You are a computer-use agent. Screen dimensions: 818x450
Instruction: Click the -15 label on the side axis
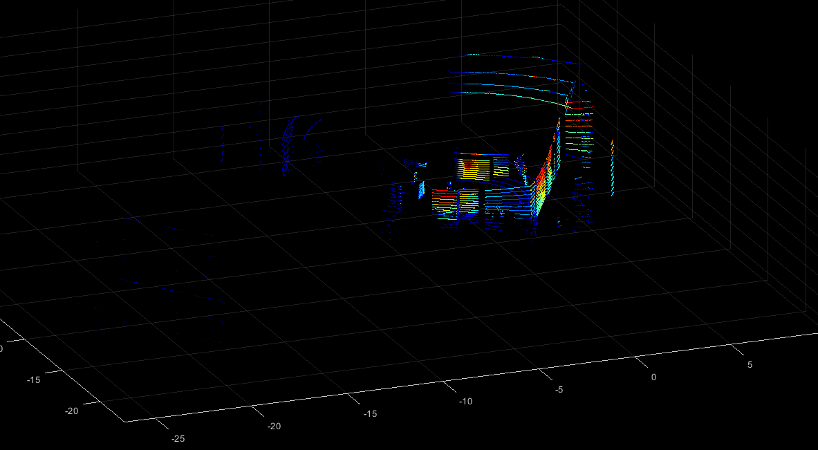click(x=33, y=380)
